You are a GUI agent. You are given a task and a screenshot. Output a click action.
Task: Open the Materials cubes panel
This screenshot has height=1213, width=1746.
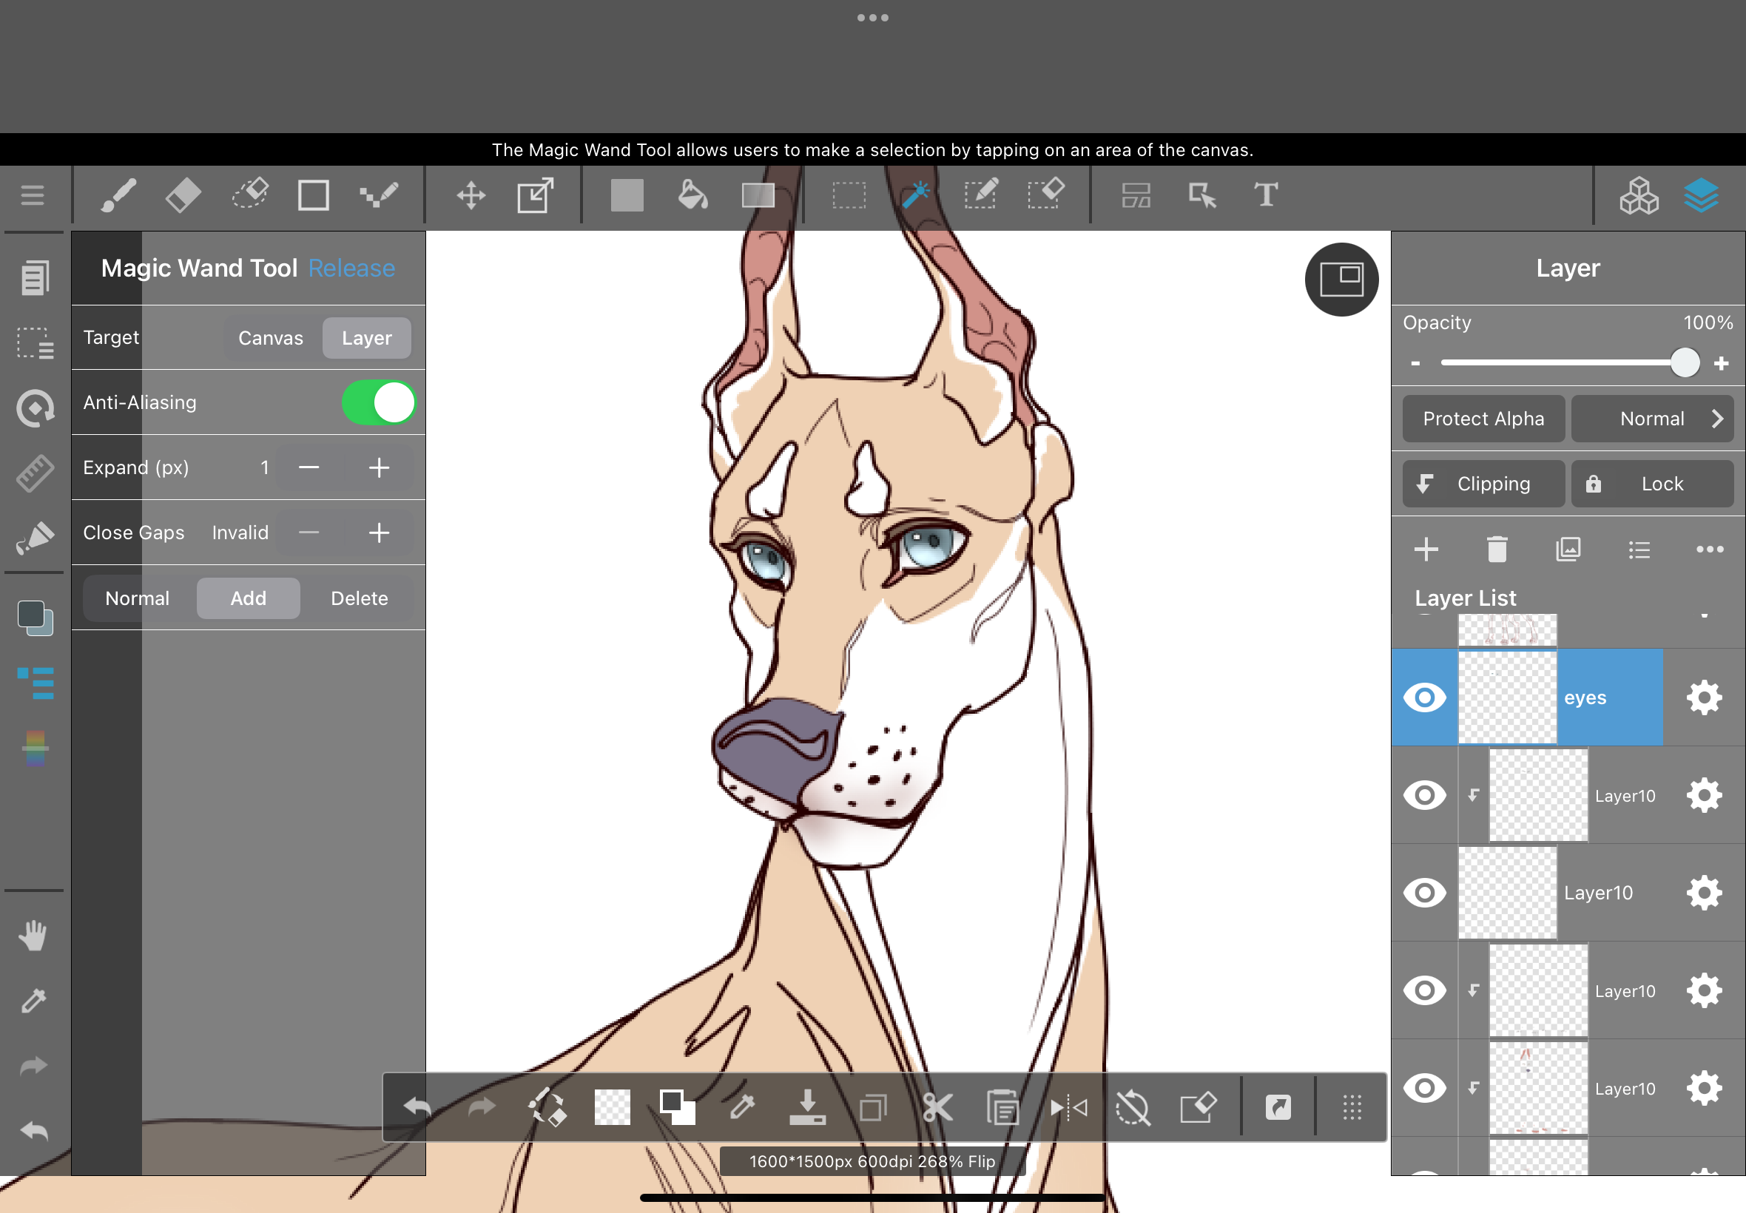(x=1639, y=195)
